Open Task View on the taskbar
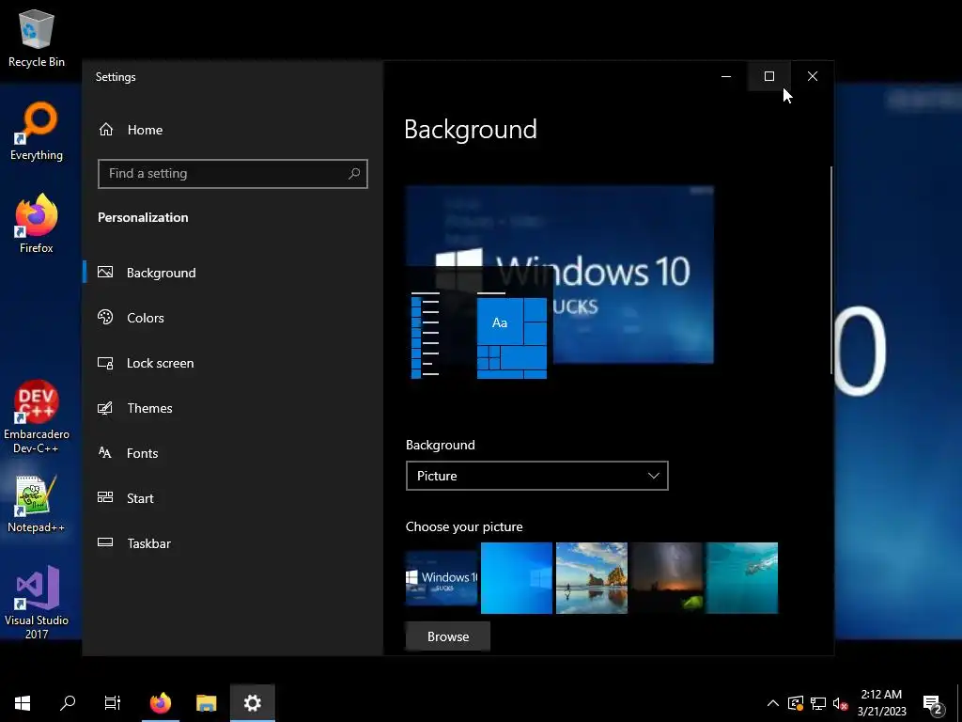 pyautogui.click(x=113, y=703)
